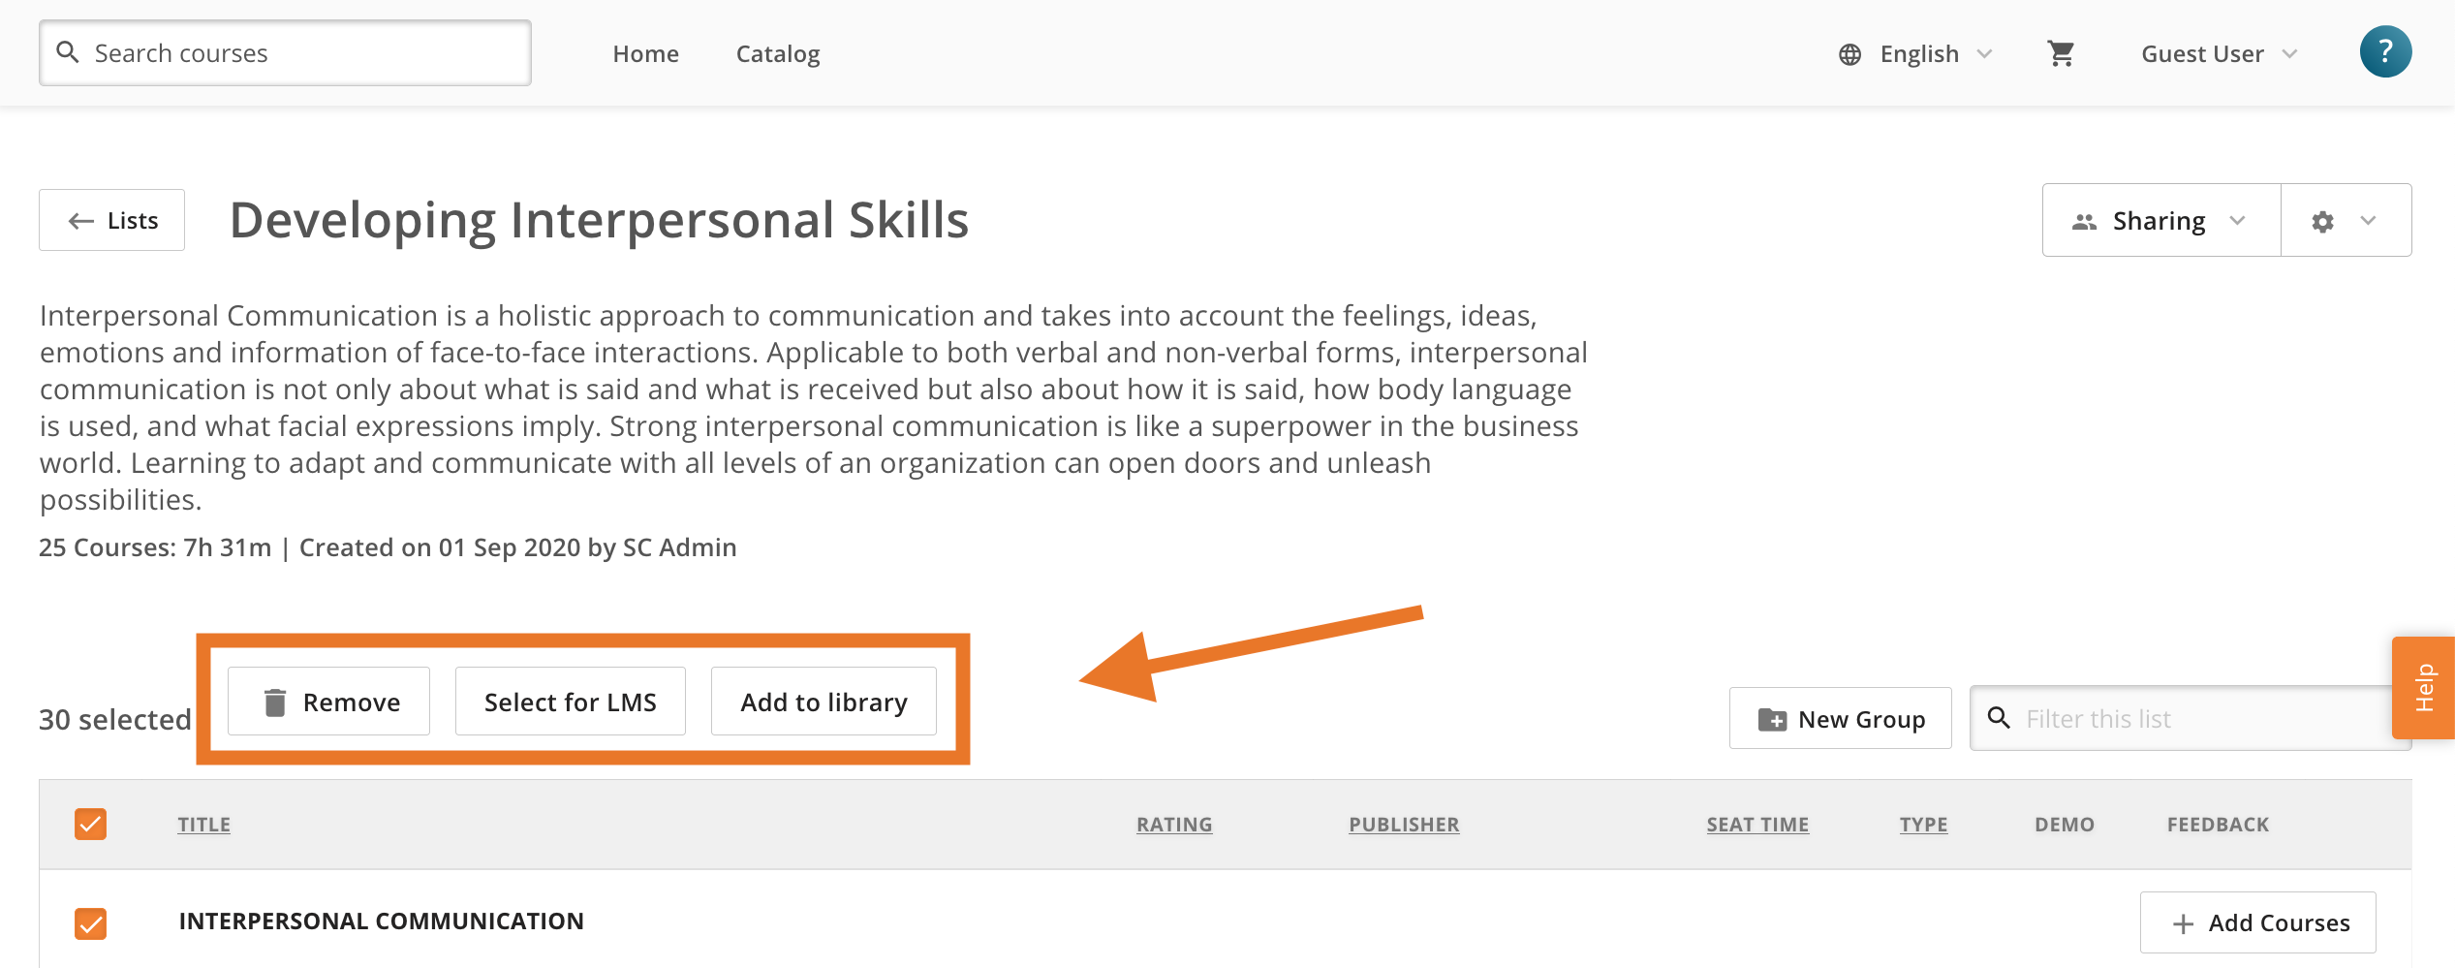This screenshot has width=2455, height=968.
Task: Click the trash icon on Remove
Action: (275, 702)
